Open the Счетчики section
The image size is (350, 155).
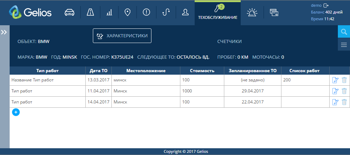point(229,42)
